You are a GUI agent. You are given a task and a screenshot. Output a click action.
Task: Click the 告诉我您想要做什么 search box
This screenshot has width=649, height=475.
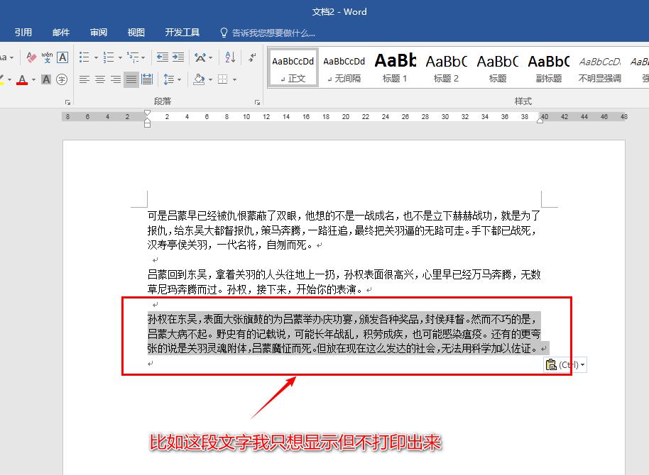point(270,31)
